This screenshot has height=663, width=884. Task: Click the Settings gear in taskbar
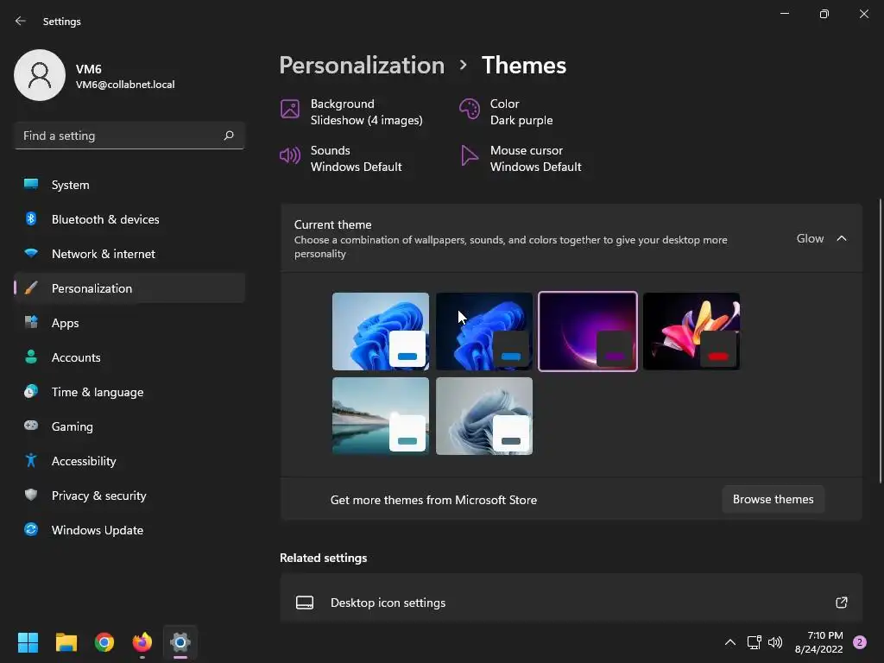coord(180,642)
